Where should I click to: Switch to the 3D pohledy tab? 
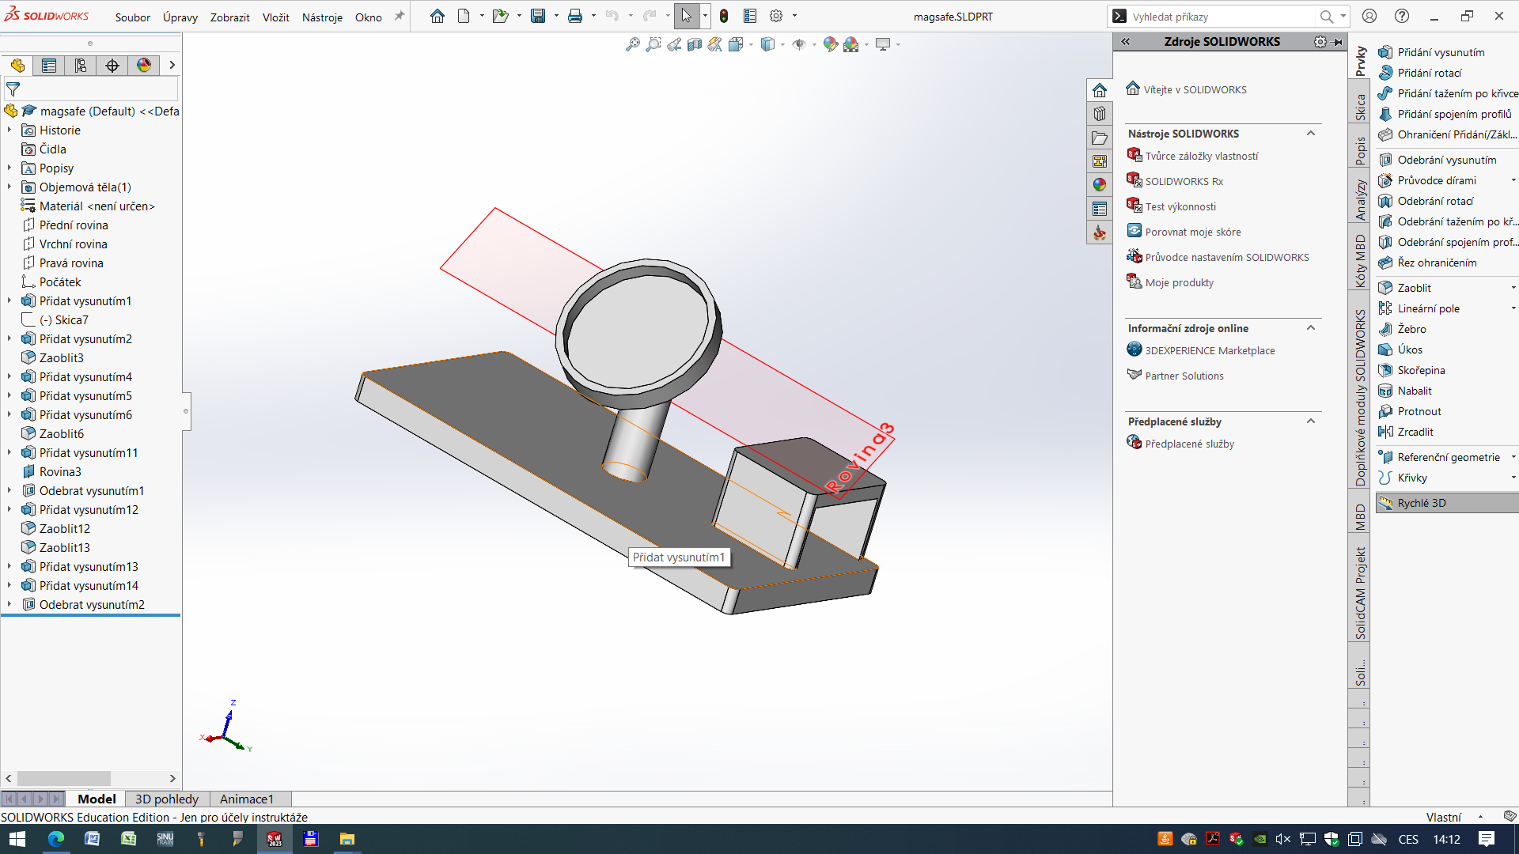[167, 799]
